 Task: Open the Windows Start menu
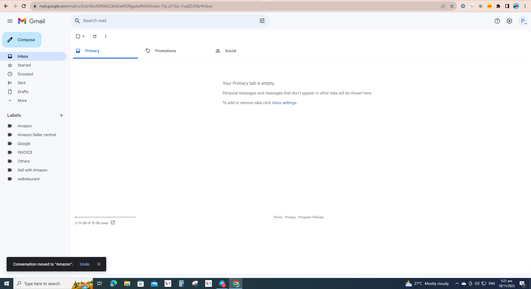click(x=7, y=283)
